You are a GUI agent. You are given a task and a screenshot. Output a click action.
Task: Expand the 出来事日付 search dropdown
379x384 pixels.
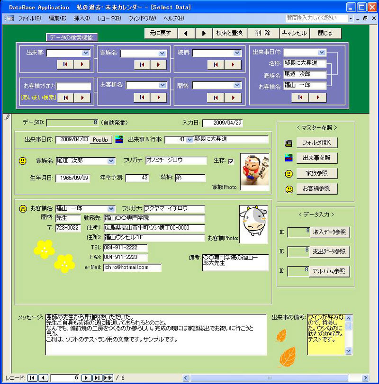322,53
